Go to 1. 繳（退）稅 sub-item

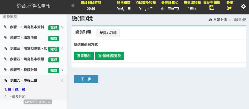coord(15,89)
